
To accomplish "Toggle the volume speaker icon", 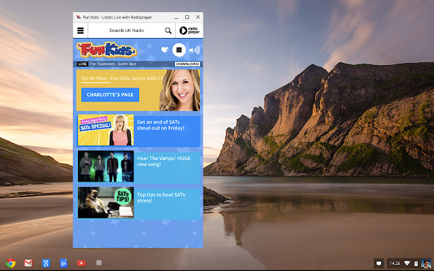I will point(195,50).
